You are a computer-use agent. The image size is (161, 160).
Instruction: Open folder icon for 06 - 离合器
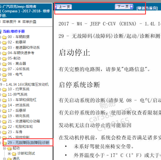(x=4, y=64)
